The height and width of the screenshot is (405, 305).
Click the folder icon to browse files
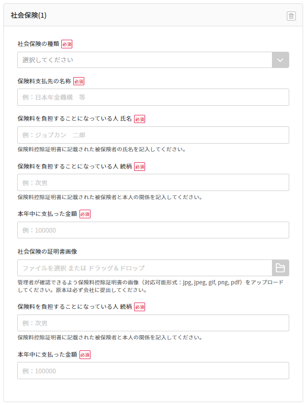(280, 268)
